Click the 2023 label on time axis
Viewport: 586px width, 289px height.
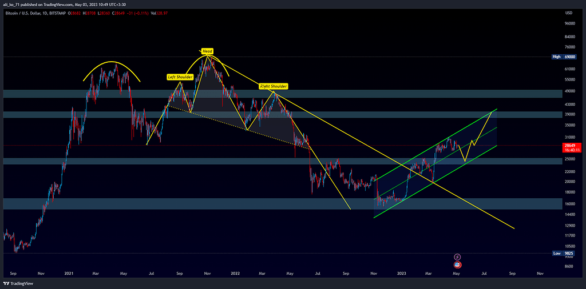tap(401, 274)
